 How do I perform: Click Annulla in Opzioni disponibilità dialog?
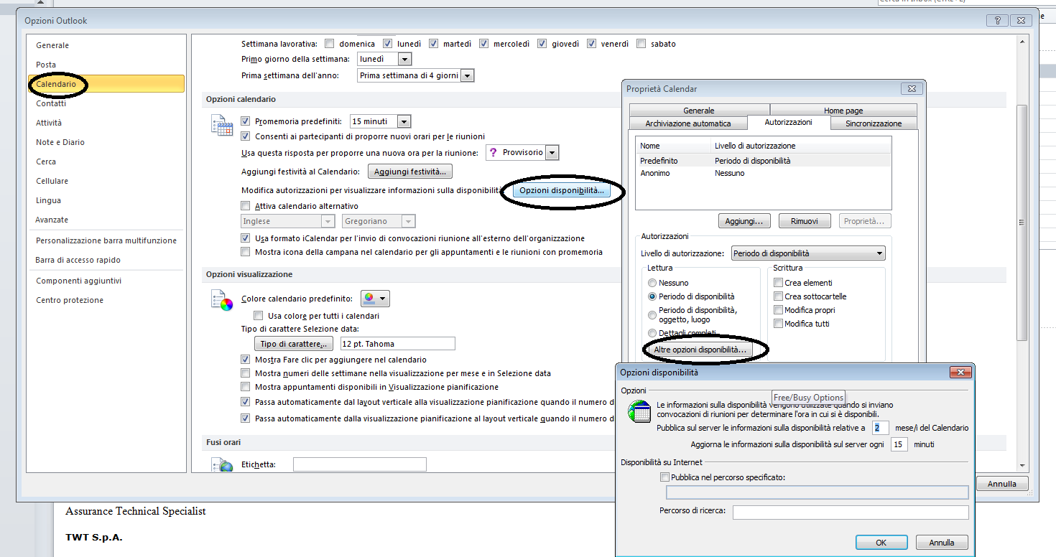[941, 543]
